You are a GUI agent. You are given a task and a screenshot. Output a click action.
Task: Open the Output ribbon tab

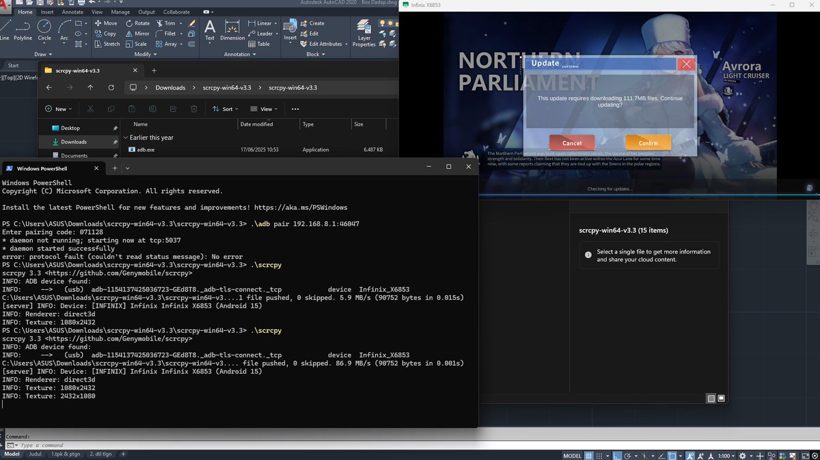(x=146, y=12)
